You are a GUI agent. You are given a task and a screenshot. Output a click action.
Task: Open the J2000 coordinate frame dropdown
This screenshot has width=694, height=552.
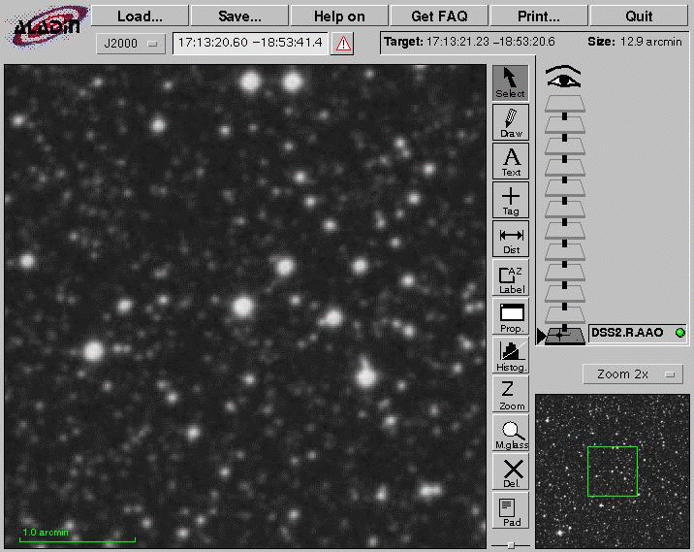point(131,44)
